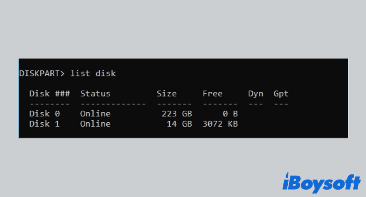This screenshot has width=366, height=197.
Task: Click the 14 GB size value
Action: point(179,124)
